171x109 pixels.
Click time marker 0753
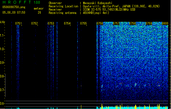[x=51, y=23]
